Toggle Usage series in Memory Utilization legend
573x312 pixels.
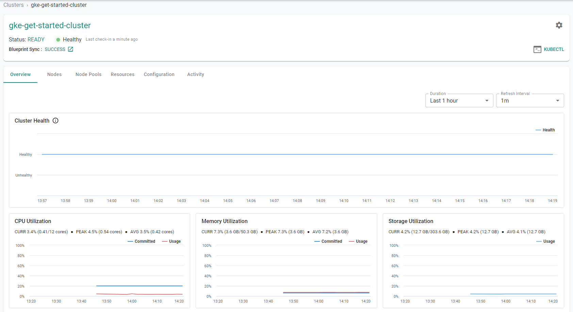[x=358, y=241]
